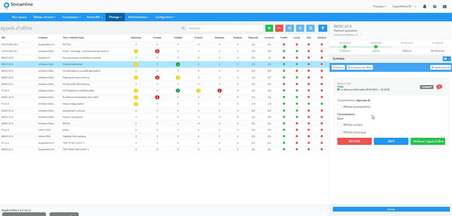Click the dark price badge on Okapi response

tap(427, 87)
